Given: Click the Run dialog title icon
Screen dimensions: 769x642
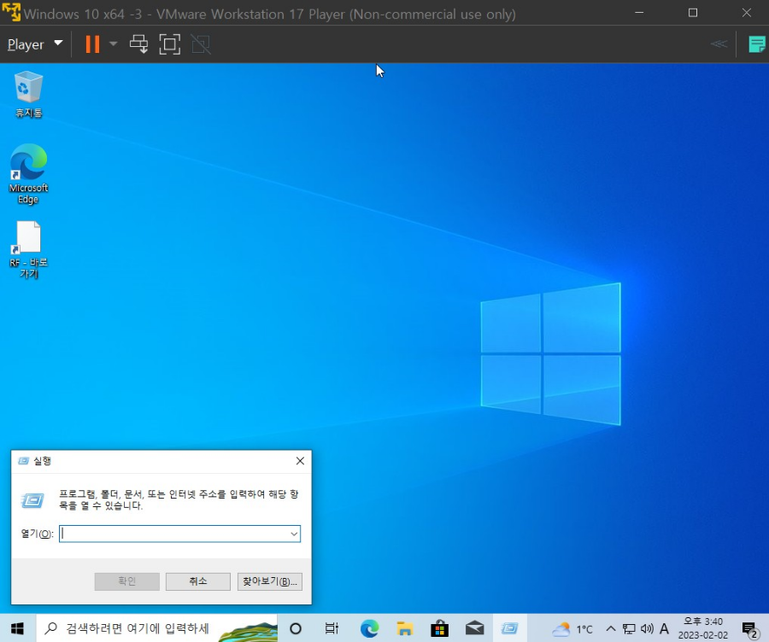Looking at the screenshot, I should tap(23, 461).
